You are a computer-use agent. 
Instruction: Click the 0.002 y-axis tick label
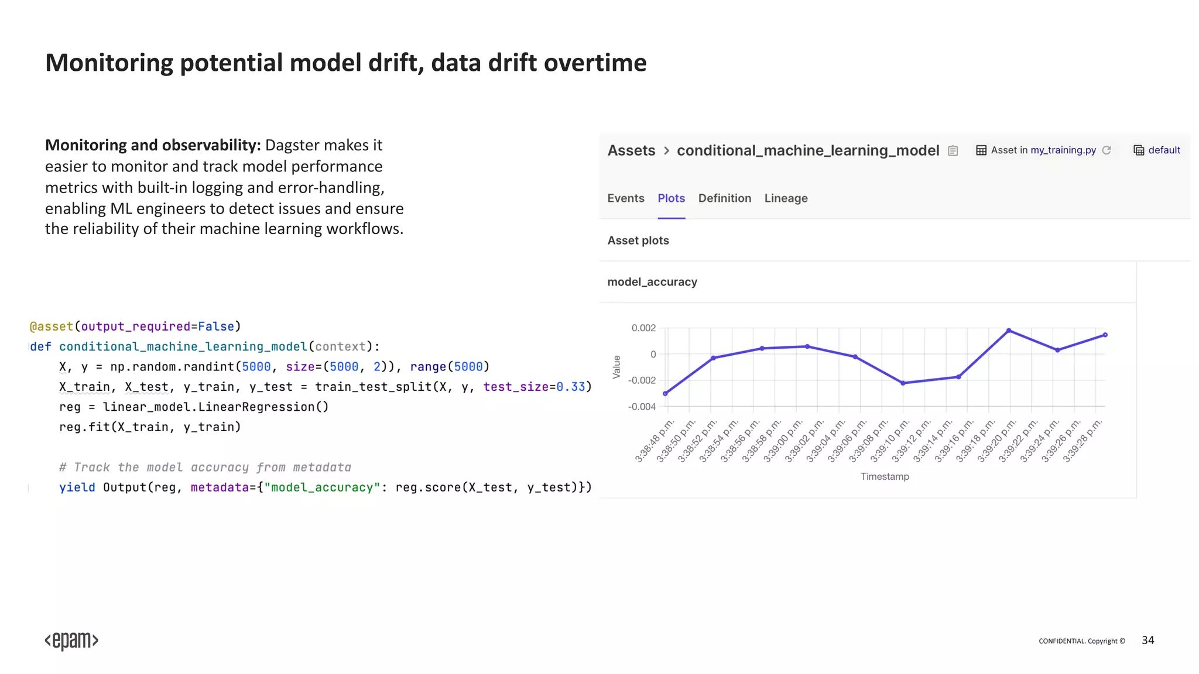point(643,328)
